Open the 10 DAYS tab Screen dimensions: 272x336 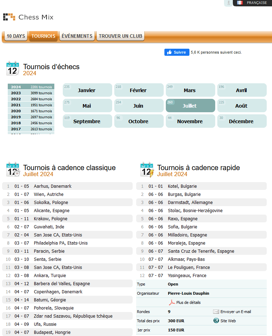click(x=16, y=36)
